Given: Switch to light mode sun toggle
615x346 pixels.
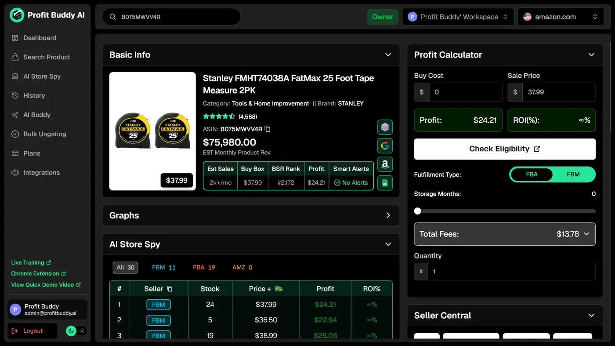Looking at the screenshot, I should [82, 331].
